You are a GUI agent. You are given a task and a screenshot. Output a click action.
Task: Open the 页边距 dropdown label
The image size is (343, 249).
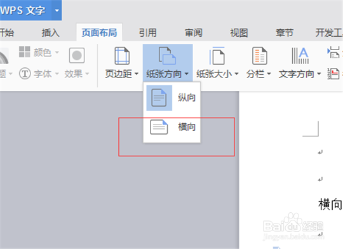pos(121,74)
